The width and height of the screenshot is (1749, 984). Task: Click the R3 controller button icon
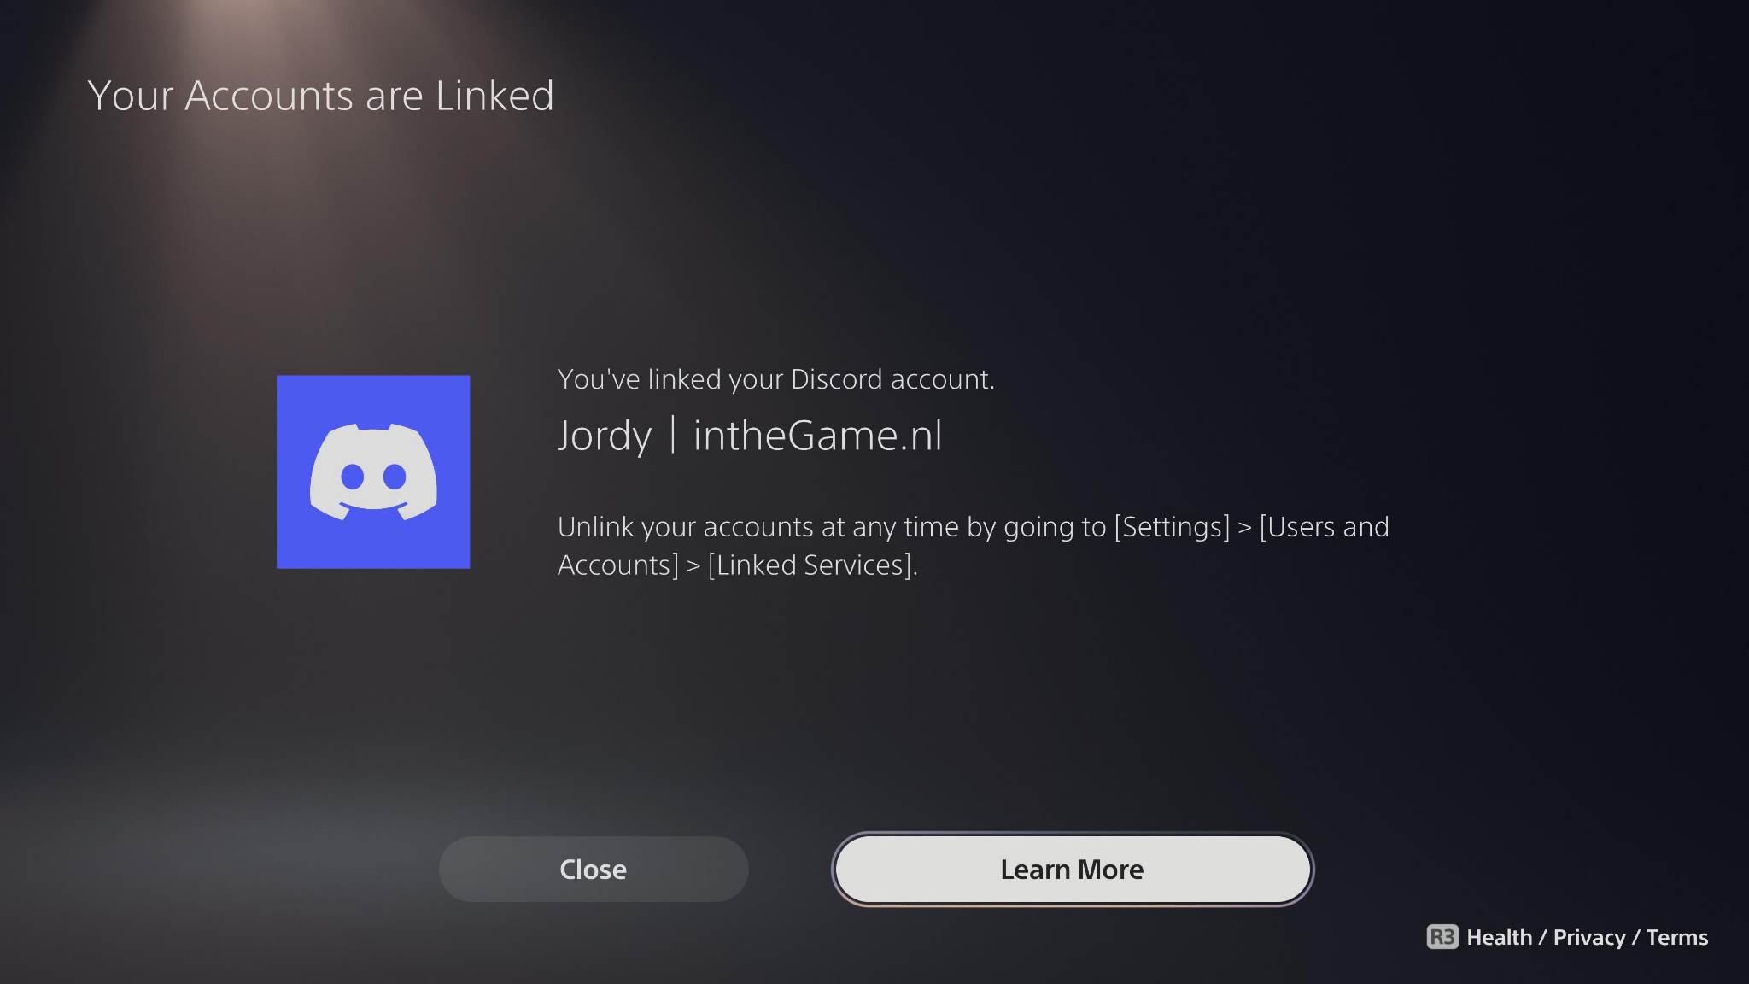[1442, 937]
